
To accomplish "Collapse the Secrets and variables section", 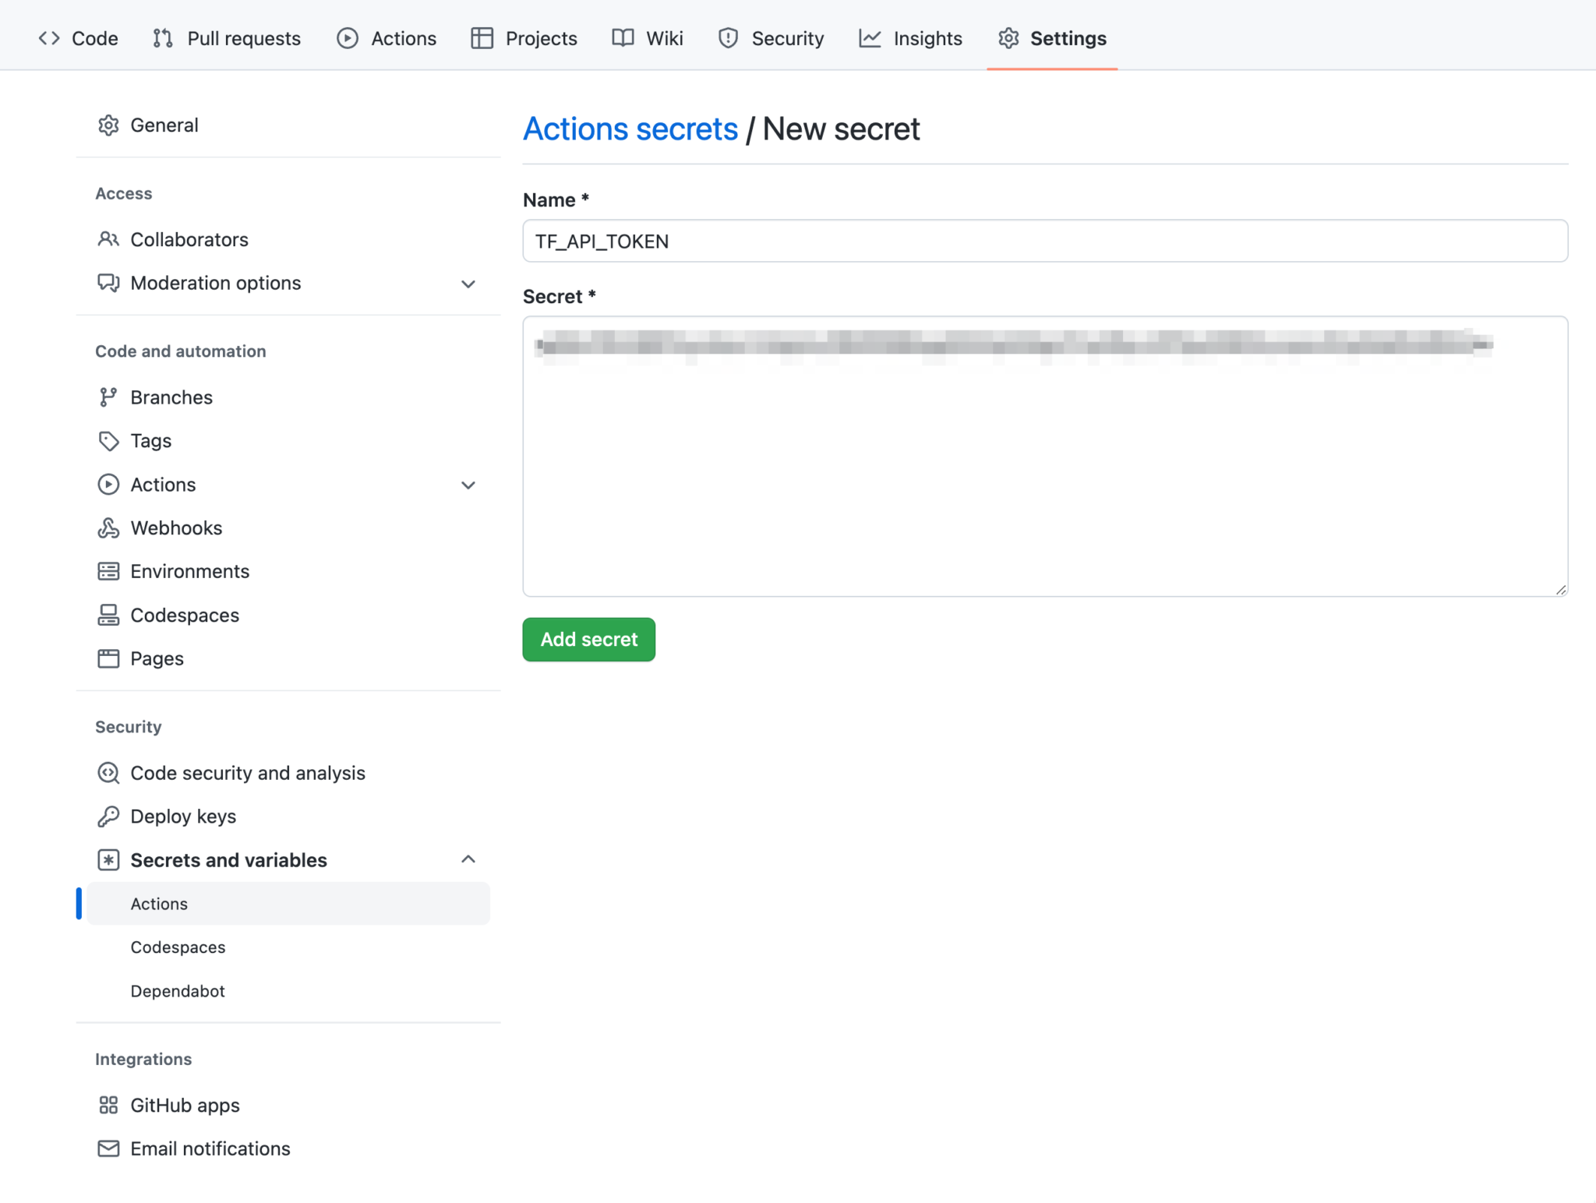I will tap(468, 859).
